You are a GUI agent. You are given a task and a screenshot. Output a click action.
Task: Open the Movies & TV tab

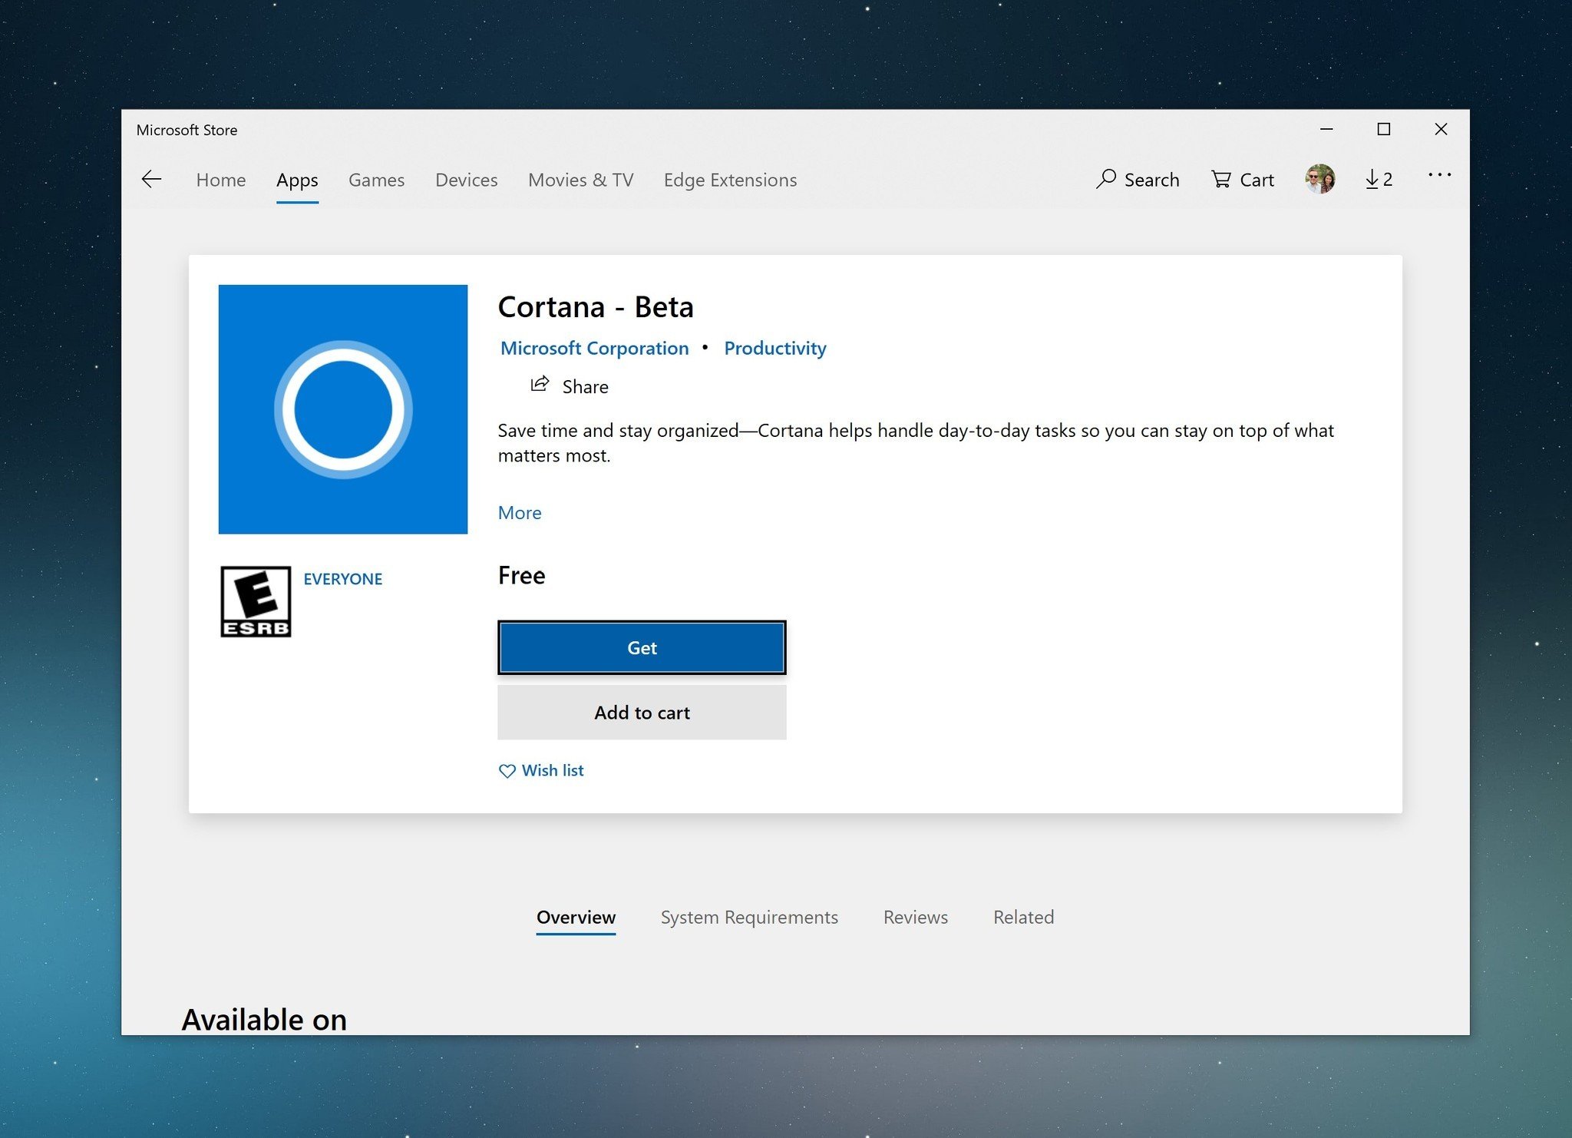click(x=580, y=180)
